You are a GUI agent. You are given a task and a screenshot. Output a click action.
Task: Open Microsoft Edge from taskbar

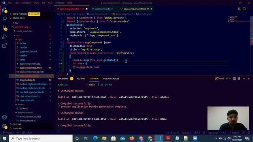coord(95,138)
